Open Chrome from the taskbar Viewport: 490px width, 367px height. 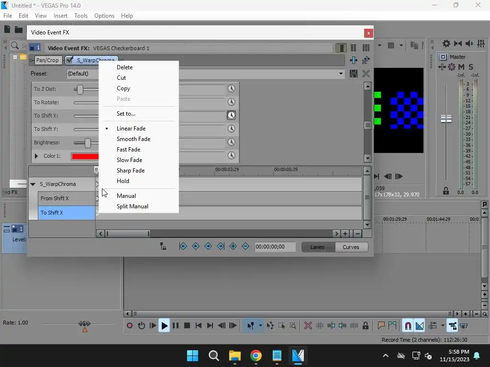click(x=256, y=356)
